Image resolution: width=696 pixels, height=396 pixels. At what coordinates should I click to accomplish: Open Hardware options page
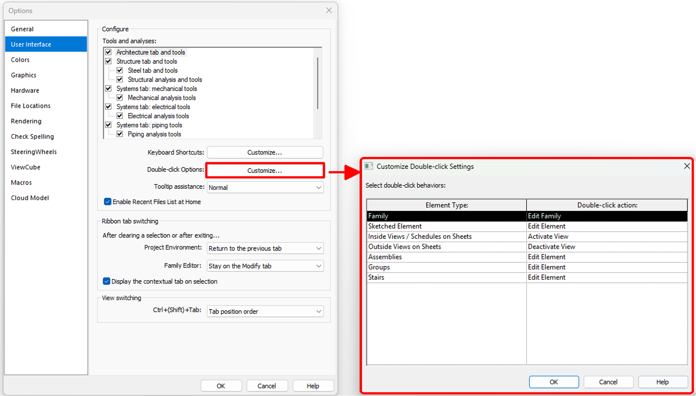click(x=46, y=90)
